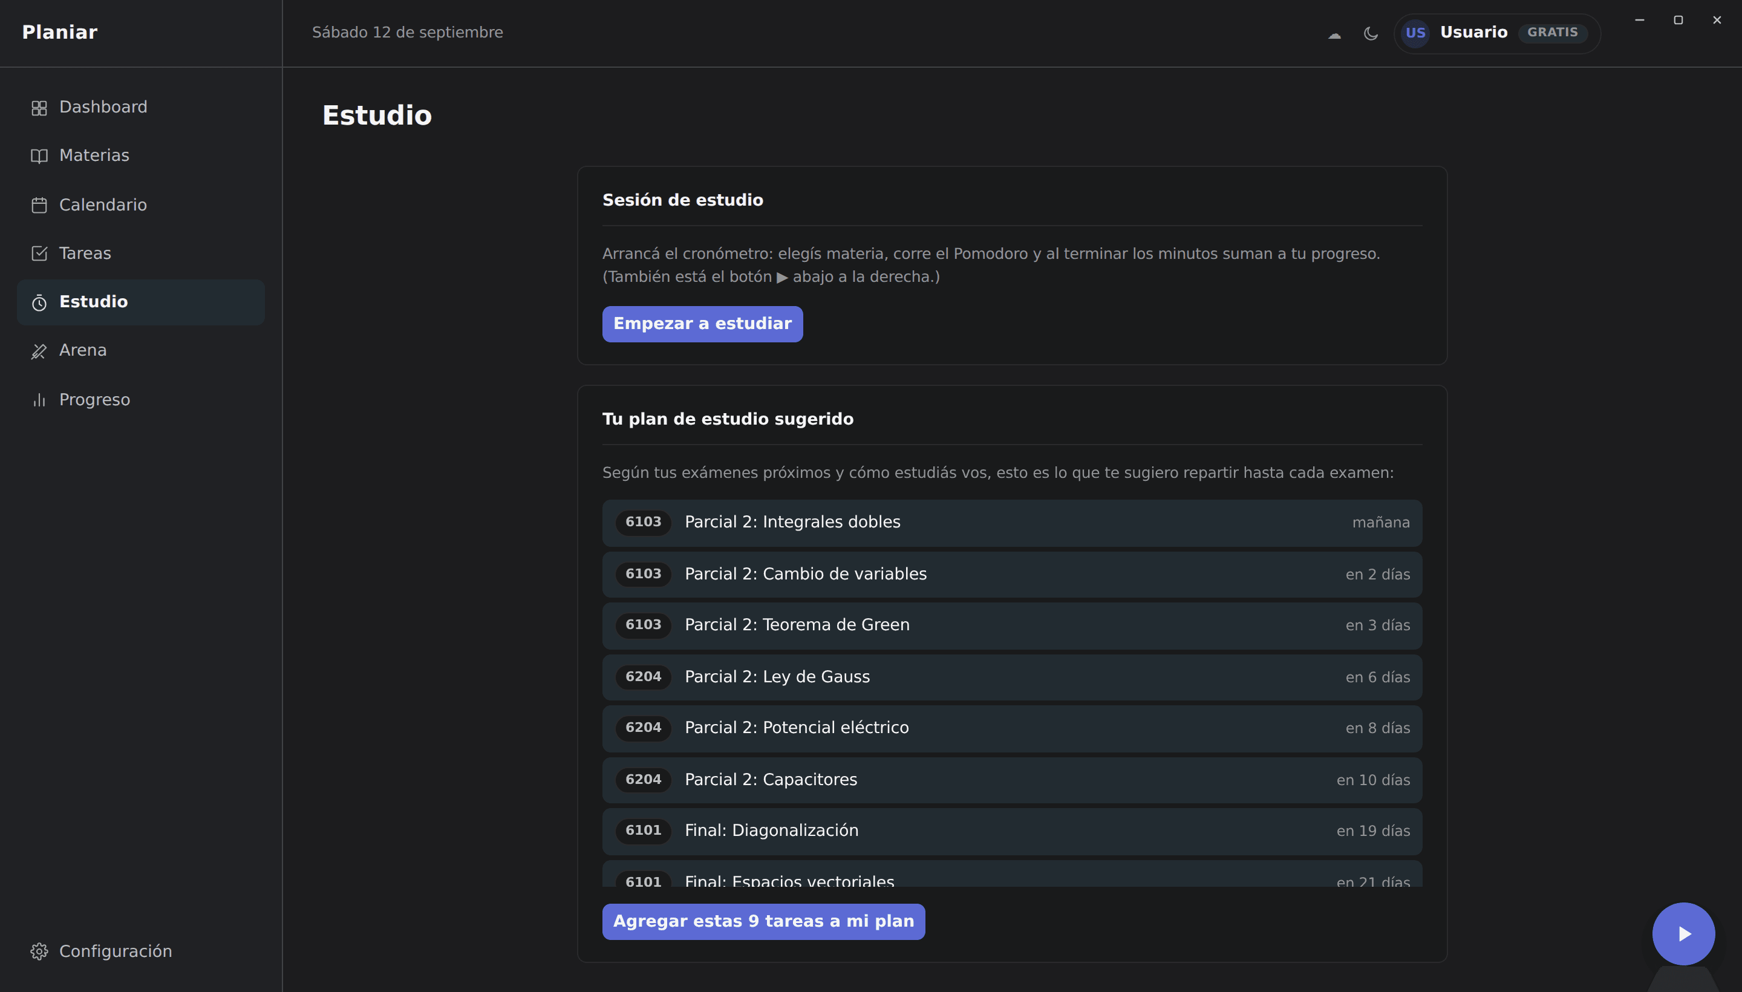Select Parcial 2: Capacitores row
The width and height of the screenshot is (1742, 992).
[x=1012, y=780]
